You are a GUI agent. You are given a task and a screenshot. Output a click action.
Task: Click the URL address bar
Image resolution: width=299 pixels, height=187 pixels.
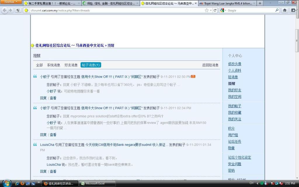117,10
